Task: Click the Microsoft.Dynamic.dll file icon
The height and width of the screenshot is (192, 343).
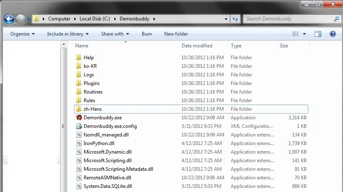Action: click(79, 152)
